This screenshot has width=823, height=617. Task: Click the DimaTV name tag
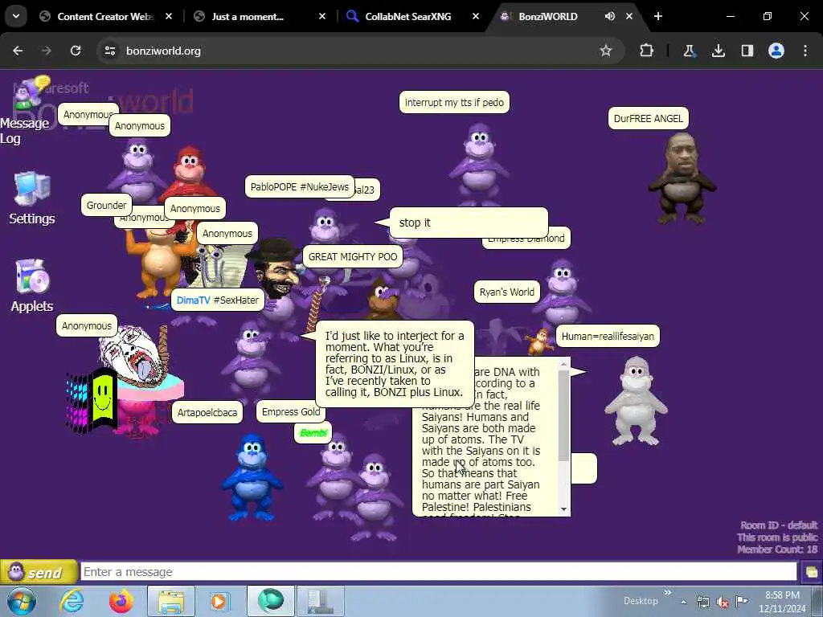217,300
